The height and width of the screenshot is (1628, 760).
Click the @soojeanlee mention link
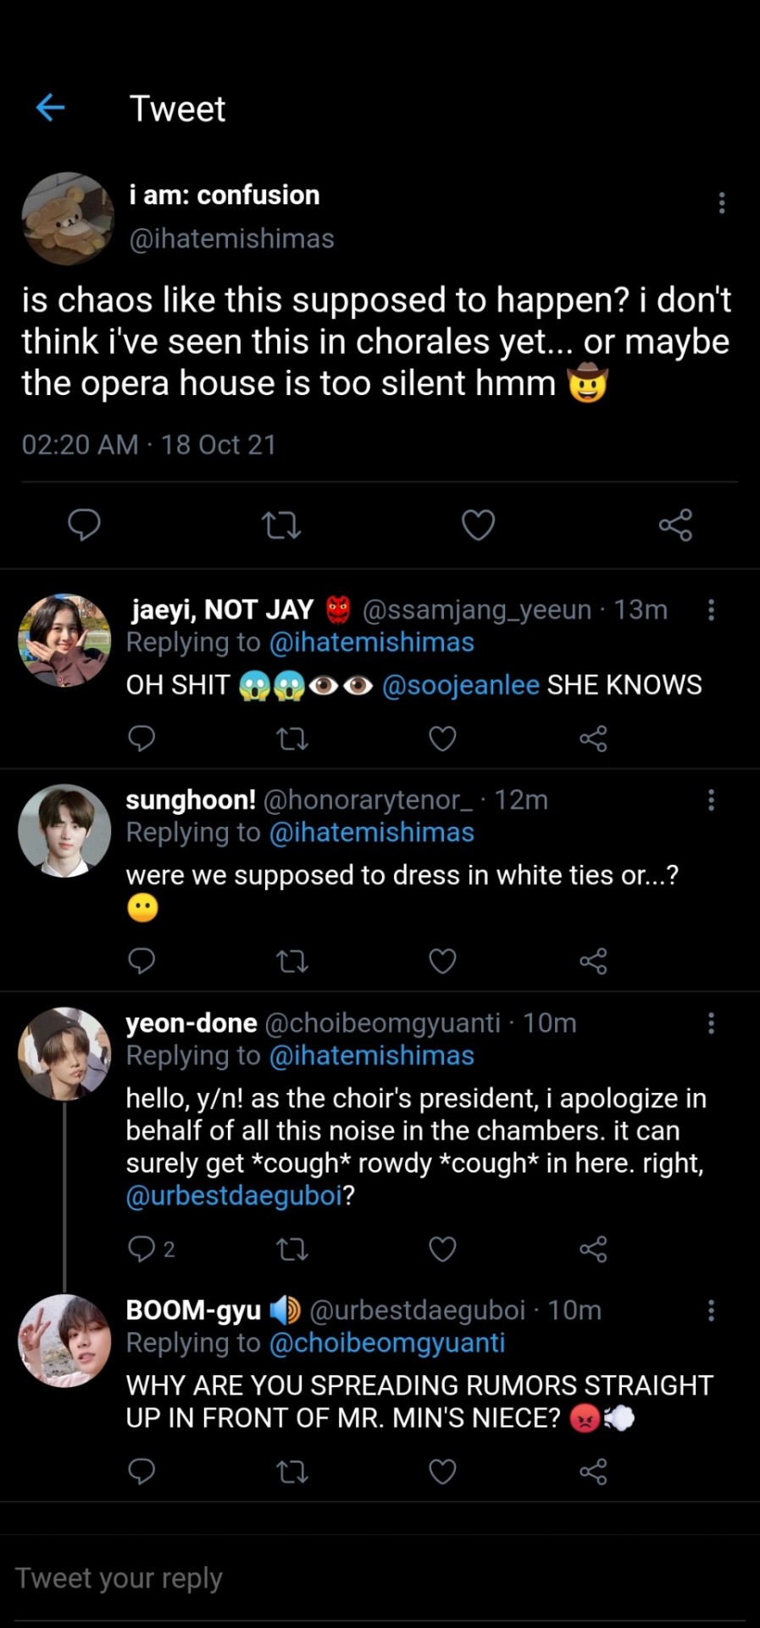click(x=460, y=685)
